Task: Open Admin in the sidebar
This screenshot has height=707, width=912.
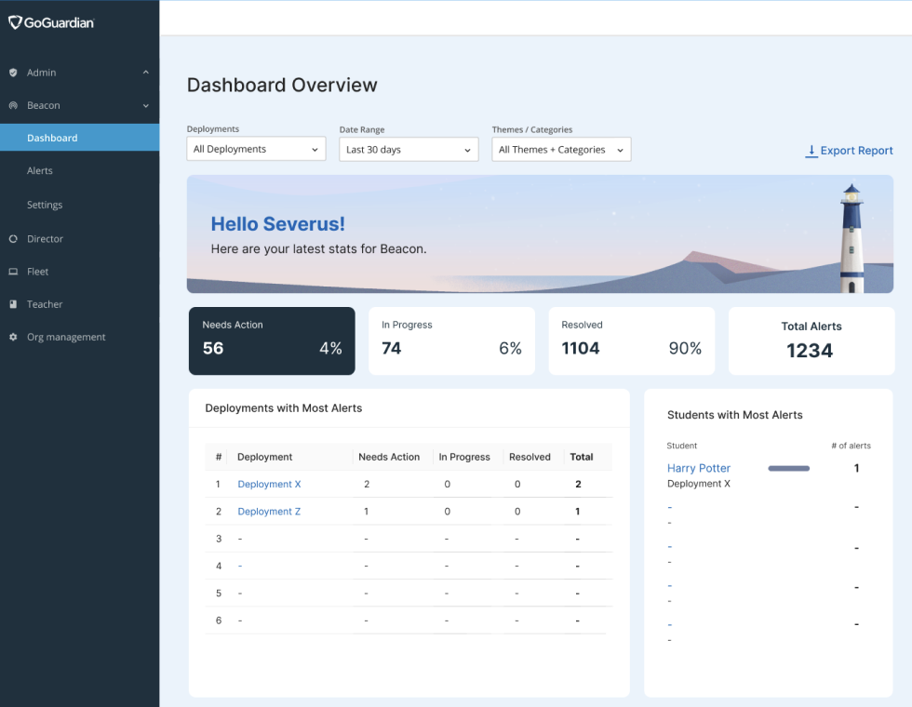Action: point(41,73)
